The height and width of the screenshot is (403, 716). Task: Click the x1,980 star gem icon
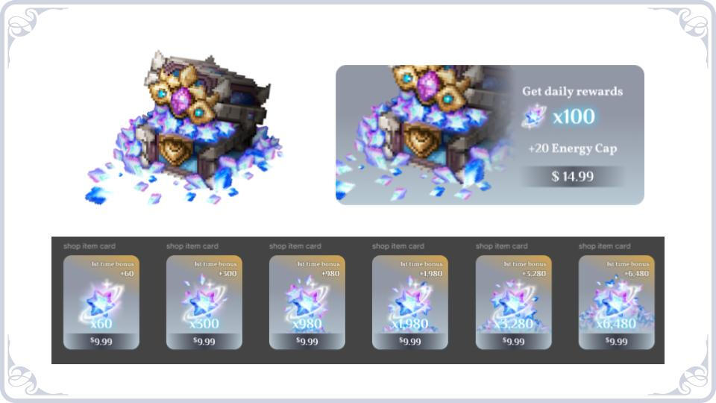pos(409,301)
